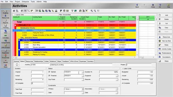Click the Add button in command bar
Image resolution: width=173 pixels, height=97 pixels.
click(165, 15)
